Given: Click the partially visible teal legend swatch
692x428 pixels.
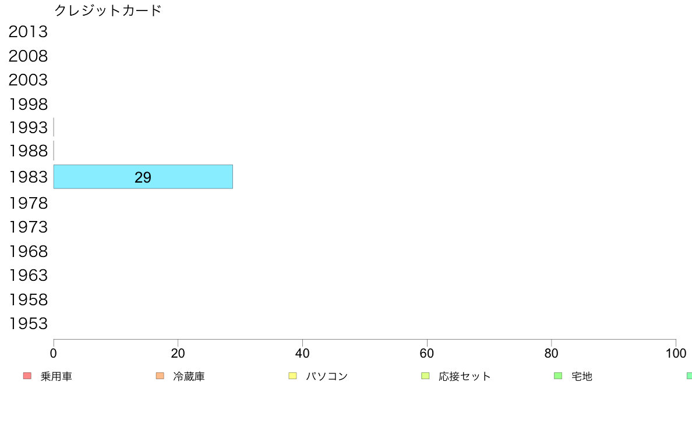Looking at the screenshot, I should click(x=689, y=376).
